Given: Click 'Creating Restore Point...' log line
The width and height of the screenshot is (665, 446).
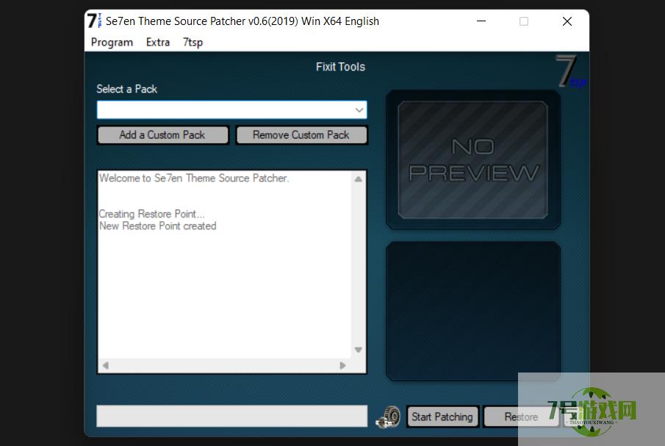Looking at the screenshot, I should click(151, 214).
